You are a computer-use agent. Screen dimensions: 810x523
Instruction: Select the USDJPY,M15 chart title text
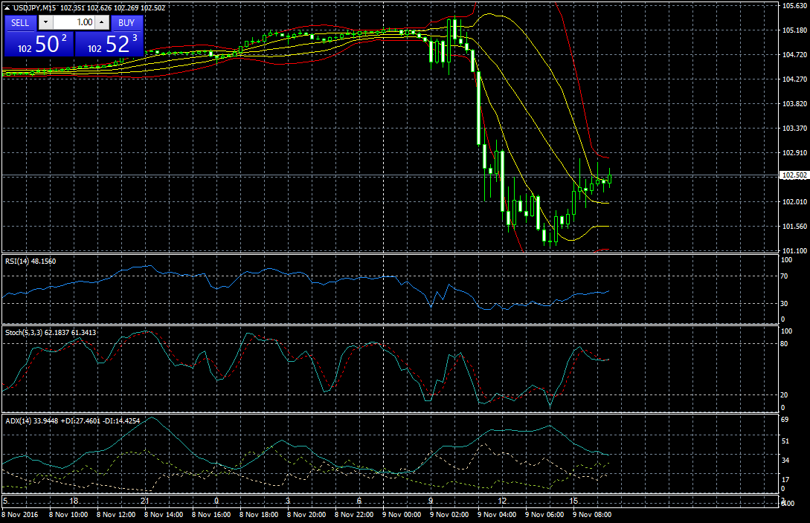point(33,7)
